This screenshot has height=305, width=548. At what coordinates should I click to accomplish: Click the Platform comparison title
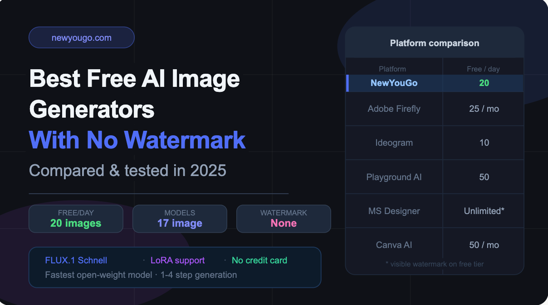[435, 43]
